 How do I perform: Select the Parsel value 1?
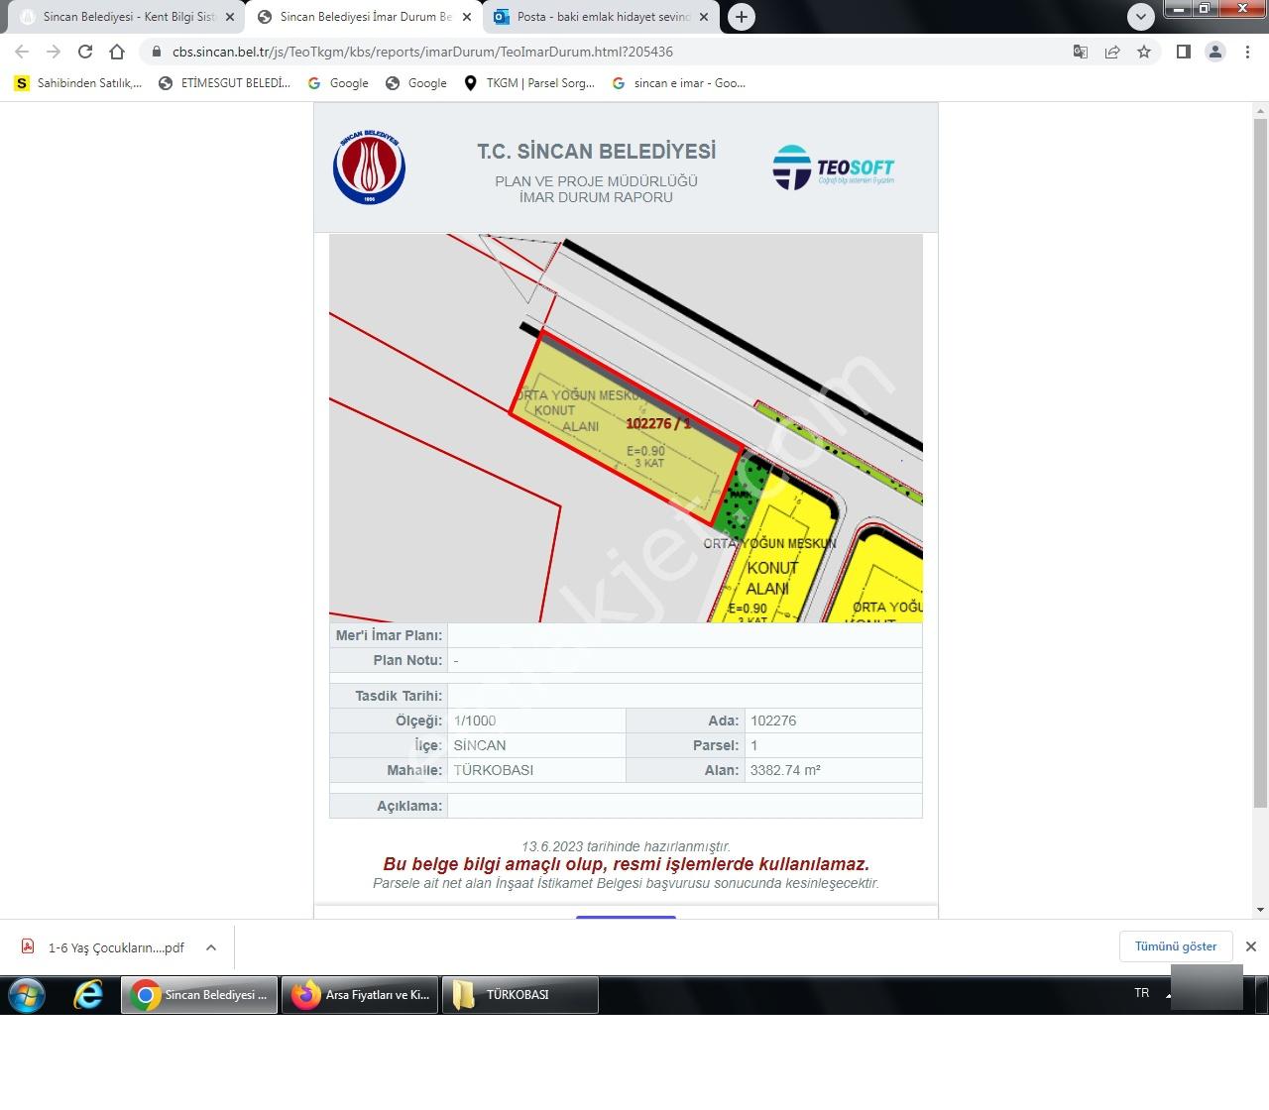[754, 745]
